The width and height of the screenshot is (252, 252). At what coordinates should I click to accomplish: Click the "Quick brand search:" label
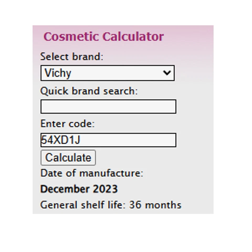89,91
